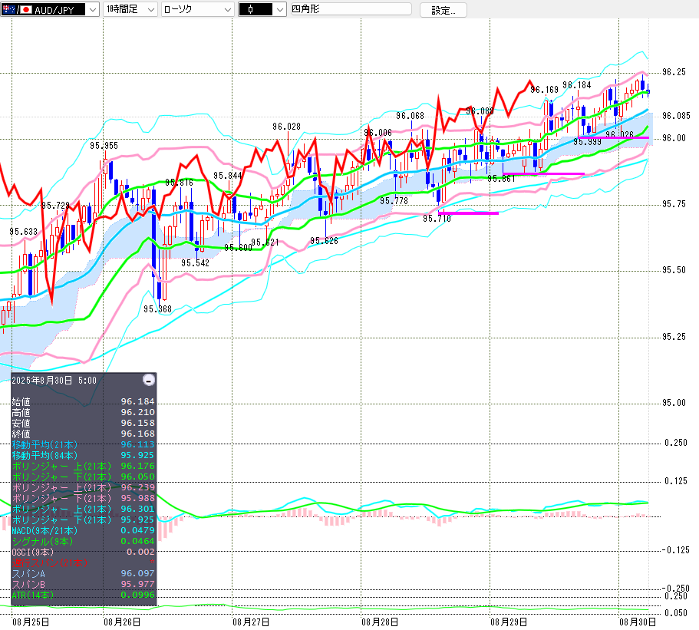This screenshot has width=699, height=630.
Task: Click the Bollinger lower value 95.988
Action: coord(138,498)
